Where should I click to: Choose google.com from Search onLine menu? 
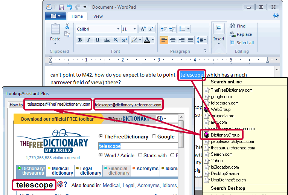(221, 97)
